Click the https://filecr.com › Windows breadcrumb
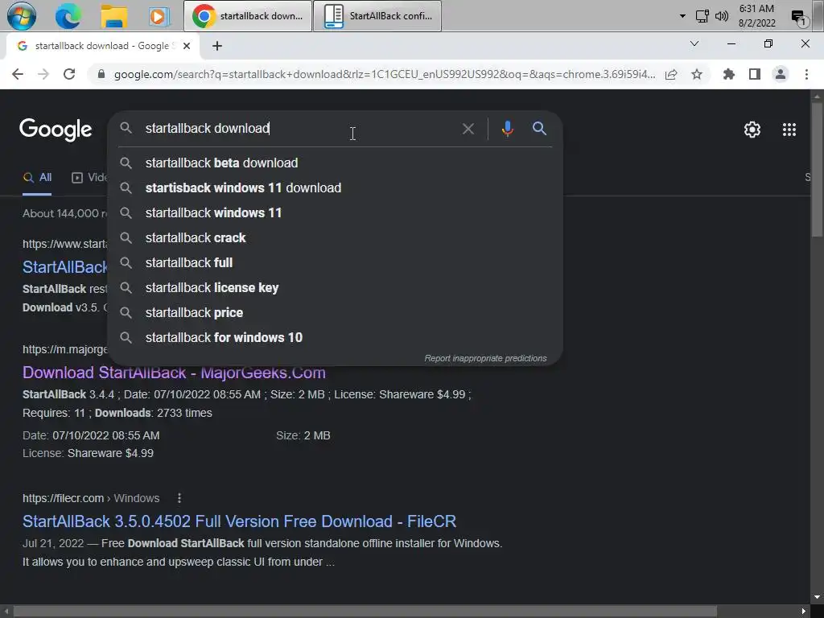 point(91,498)
